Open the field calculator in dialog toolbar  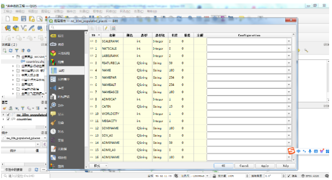114,28
